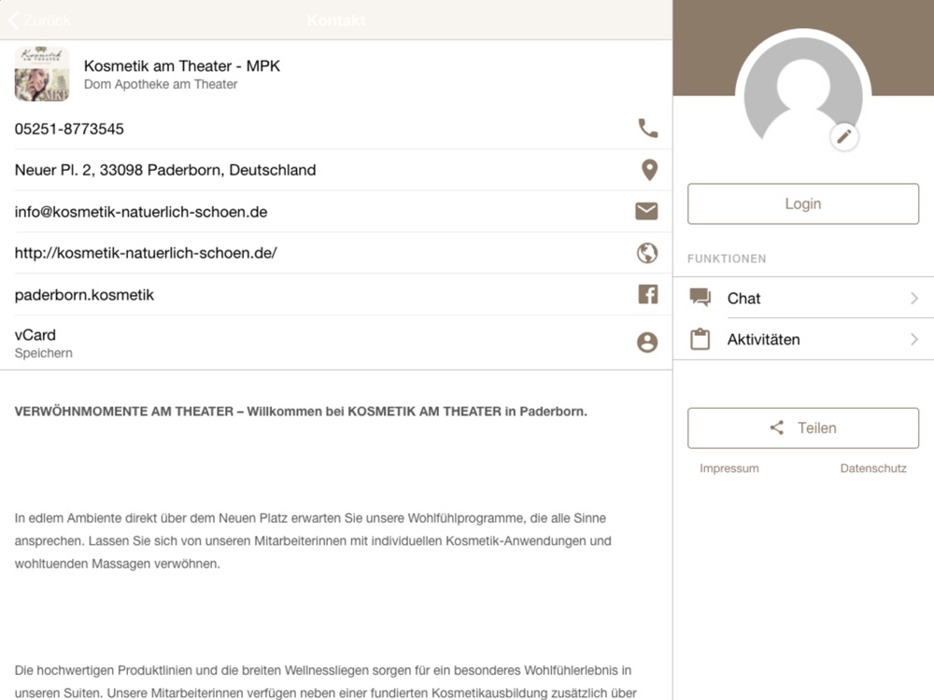
Task: Click the Kosmetik am Theater logo thumbnail
Action: click(42, 75)
